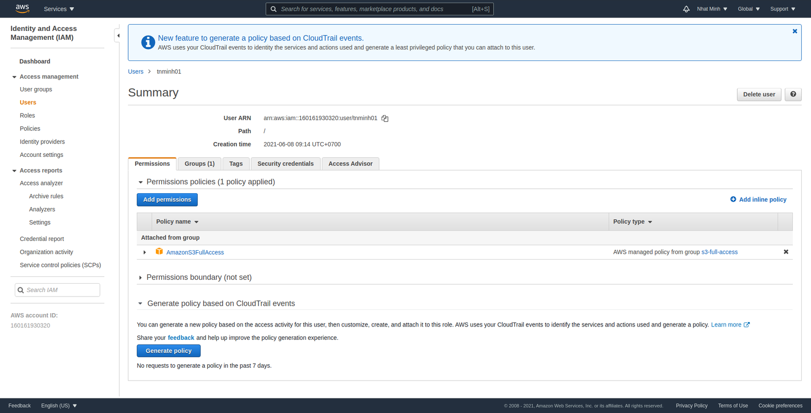Open Account settings in the sidebar
The width and height of the screenshot is (811, 413).
click(x=41, y=155)
